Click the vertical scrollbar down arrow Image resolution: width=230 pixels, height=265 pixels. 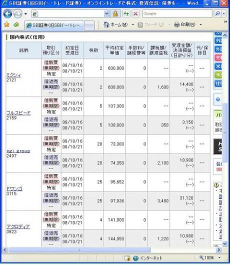[x=225, y=243]
